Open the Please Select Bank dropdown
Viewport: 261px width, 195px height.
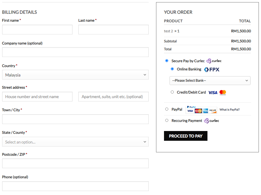(210, 80)
